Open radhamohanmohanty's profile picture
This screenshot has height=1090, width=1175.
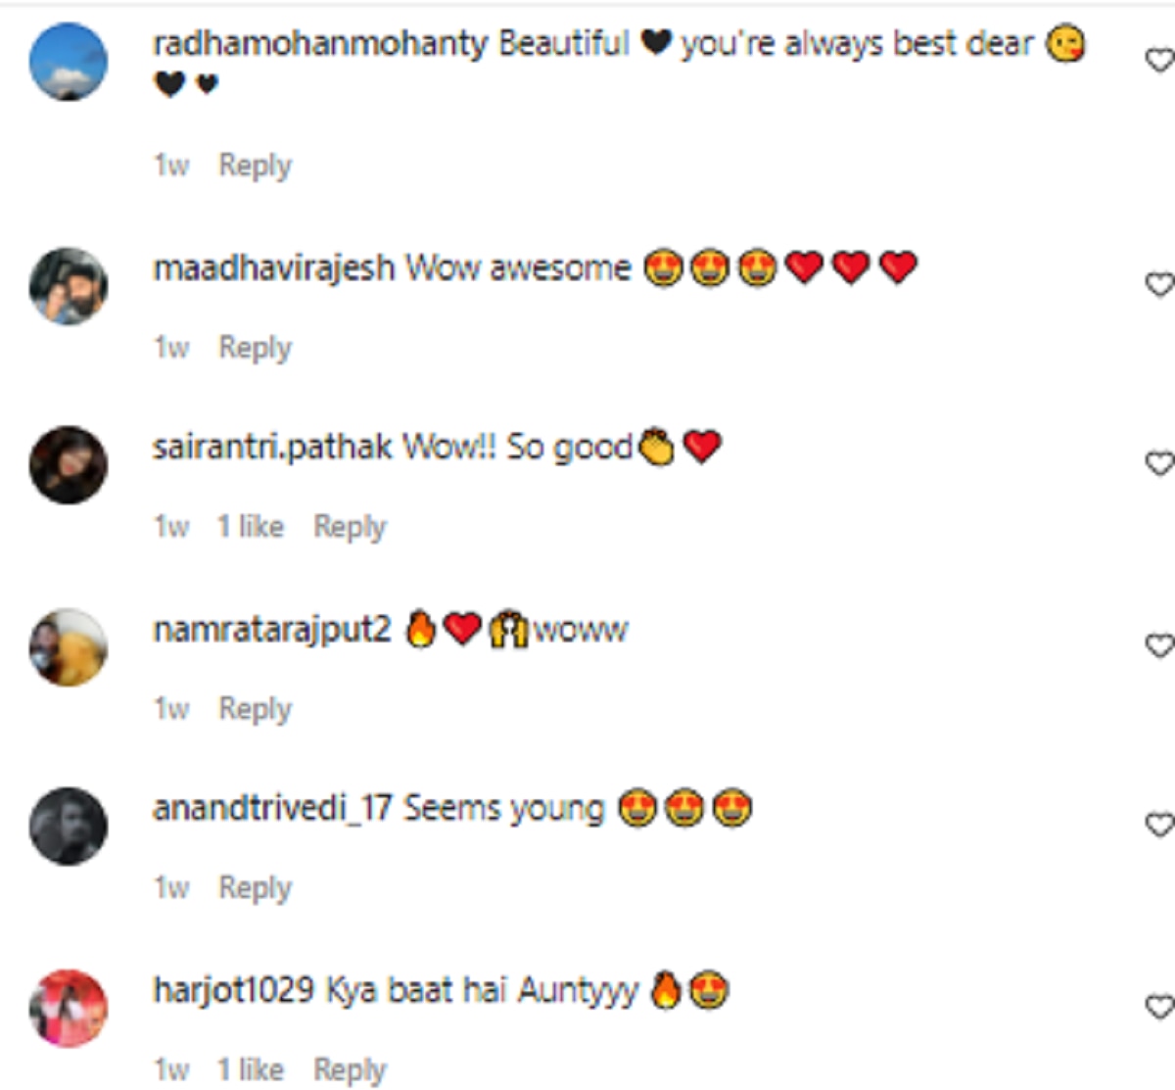point(69,62)
